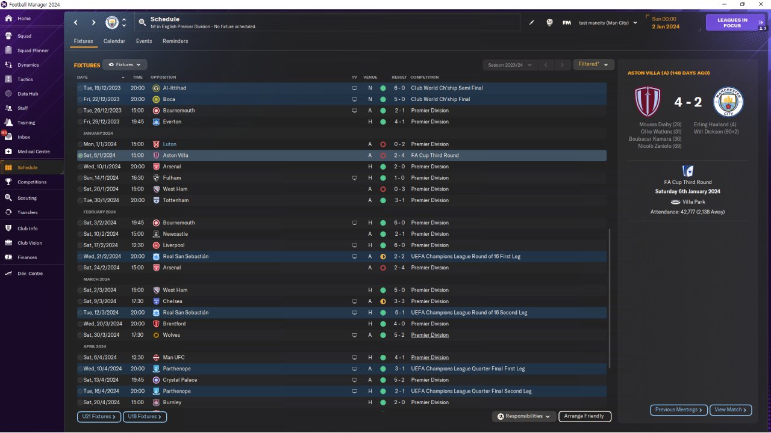Toggle the marker on the Luton fixture row
Image resolution: width=771 pixels, height=433 pixels.
click(80, 144)
